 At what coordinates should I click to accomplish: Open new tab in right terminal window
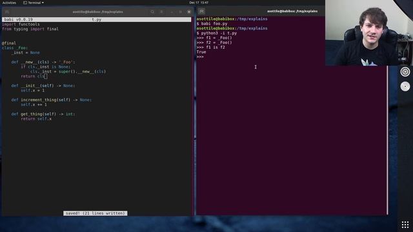click(201, 12)
